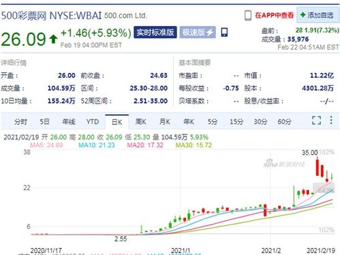This screenshot has width=340, height=255.
Task: Click the Sina 新浪财经 watermark logo
Action: 284,164
